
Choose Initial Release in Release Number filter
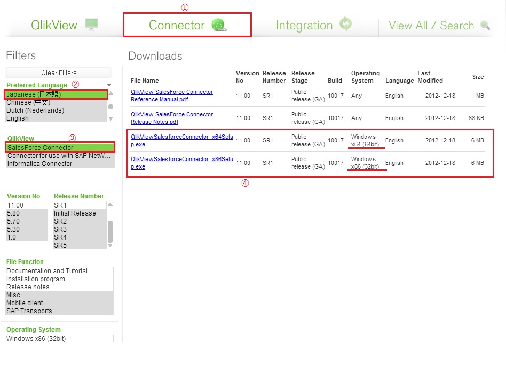coord(80,213)
